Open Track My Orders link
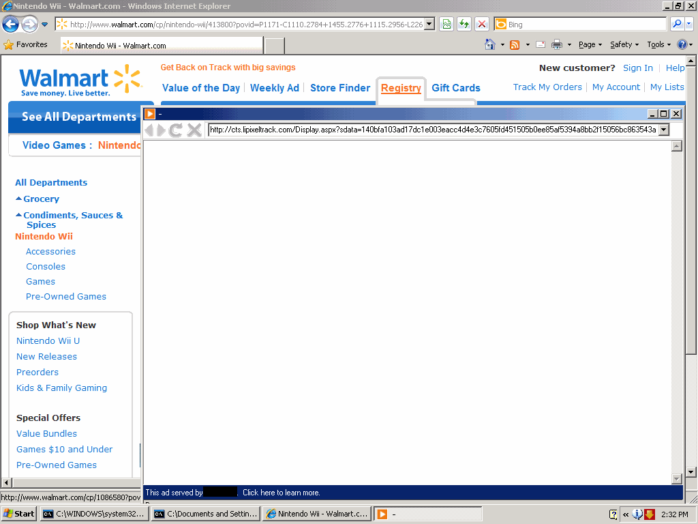698x524 pixels. tap(547, 87)
